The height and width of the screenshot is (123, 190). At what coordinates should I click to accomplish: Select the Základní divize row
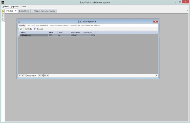click(x=57, y=35)
